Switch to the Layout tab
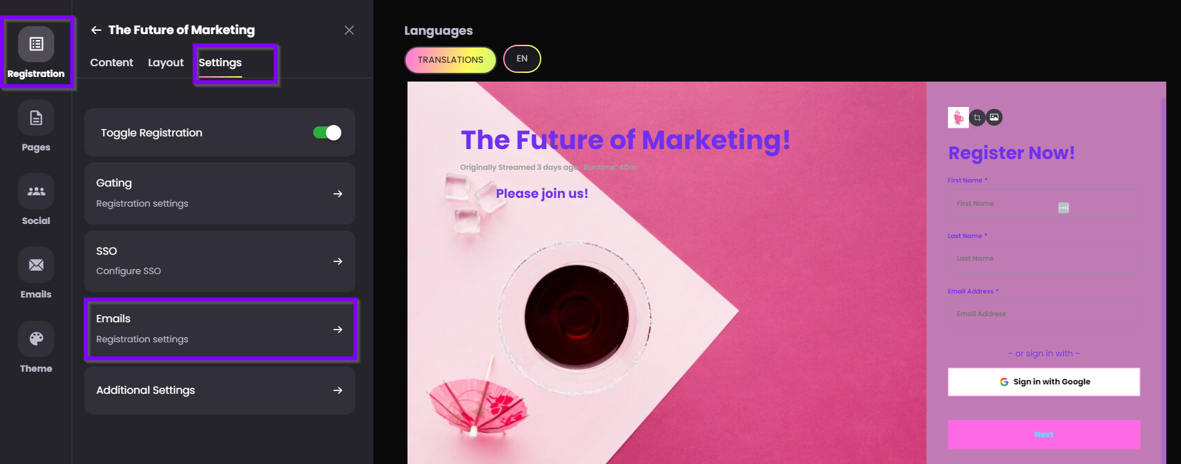The height and width of the screenshot is (464, 1181). [166, 62]
